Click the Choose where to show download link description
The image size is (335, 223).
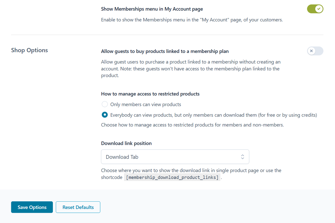click(191, 171)
